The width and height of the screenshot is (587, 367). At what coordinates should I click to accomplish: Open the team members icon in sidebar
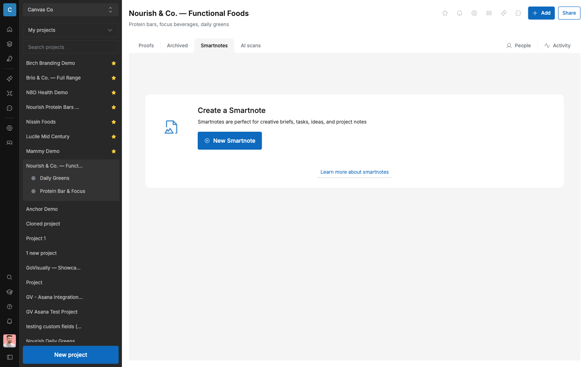click(9, 143)
